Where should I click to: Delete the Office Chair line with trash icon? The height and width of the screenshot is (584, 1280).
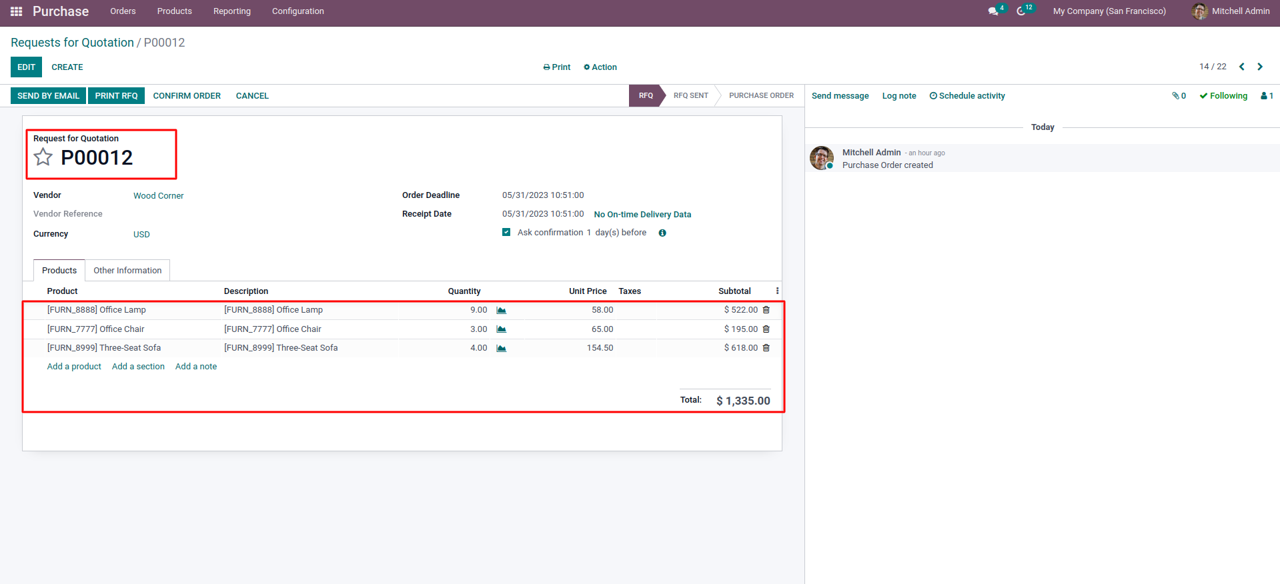(766, 329)
